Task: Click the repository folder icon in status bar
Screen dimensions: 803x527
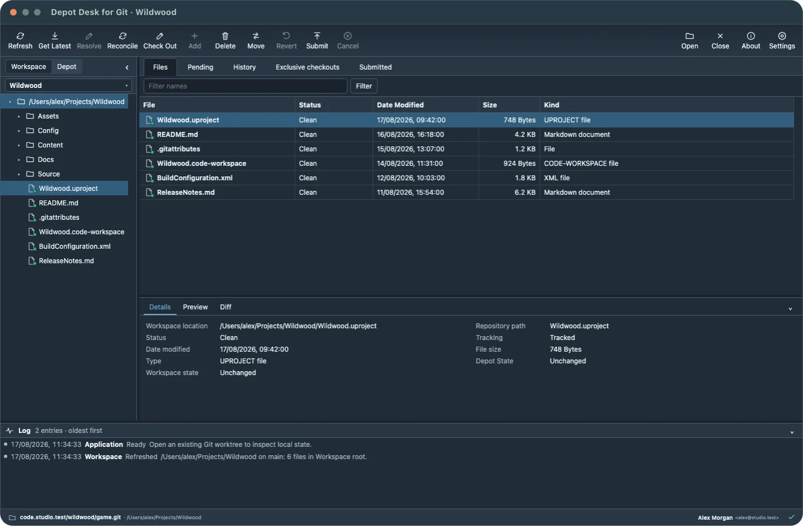Action: click(12, 518)
